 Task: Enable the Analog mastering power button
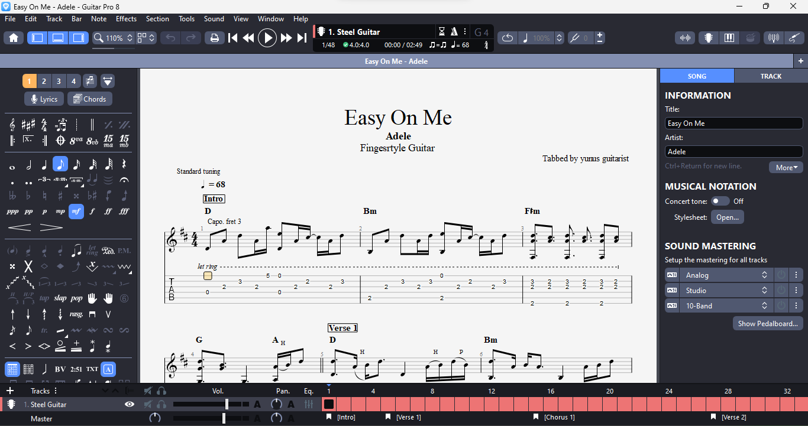tap(781, 275)
